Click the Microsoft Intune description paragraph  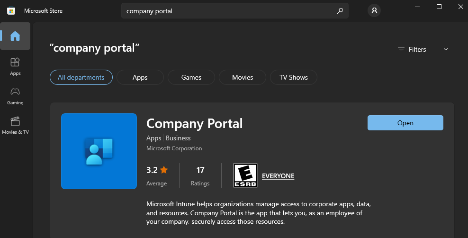[259, 212]
